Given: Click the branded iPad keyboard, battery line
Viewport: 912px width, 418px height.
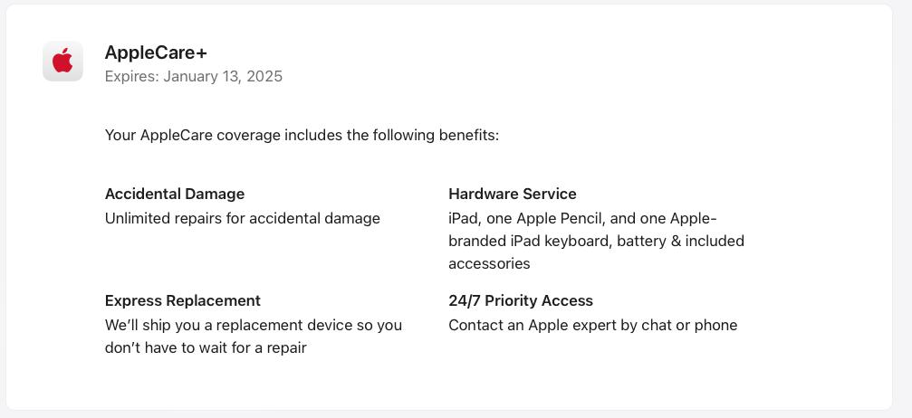Looking at the screenshot, I should click(x=596, y=241).
